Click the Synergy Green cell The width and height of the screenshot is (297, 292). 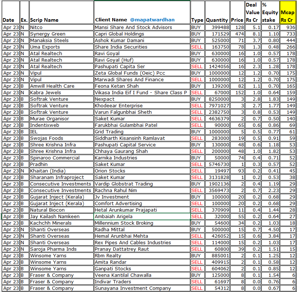point(61,34)
